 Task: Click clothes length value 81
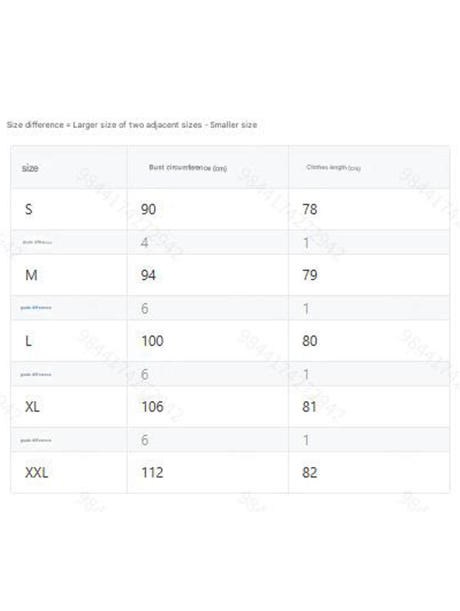coord(309,407)
